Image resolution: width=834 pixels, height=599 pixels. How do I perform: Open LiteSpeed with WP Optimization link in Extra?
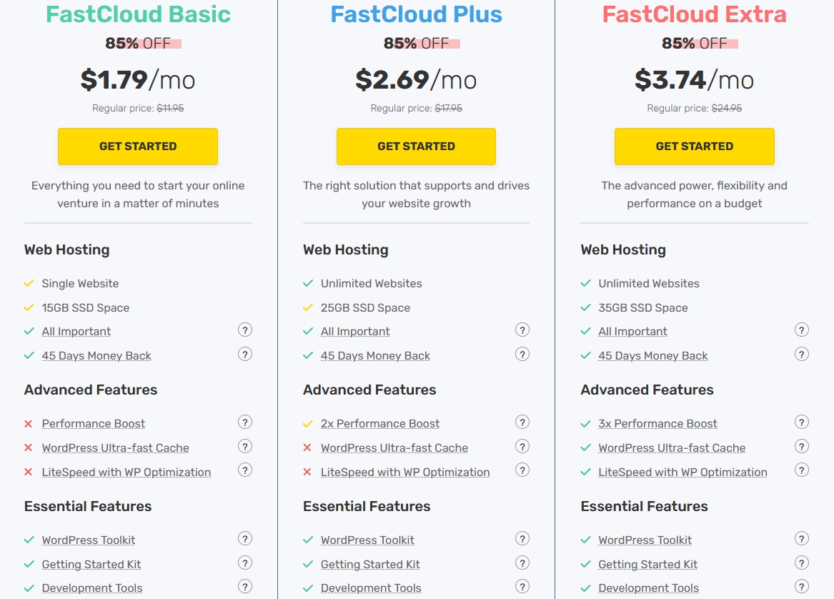[x=682, y=472]
